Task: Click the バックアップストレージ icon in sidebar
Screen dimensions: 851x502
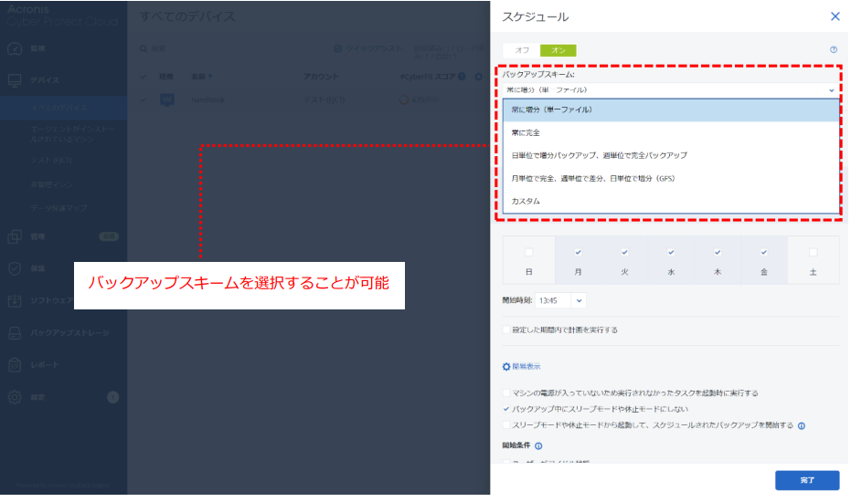Action: (15, 333)
